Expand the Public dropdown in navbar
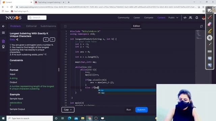The image size is (216, 121). coord(173,17)
